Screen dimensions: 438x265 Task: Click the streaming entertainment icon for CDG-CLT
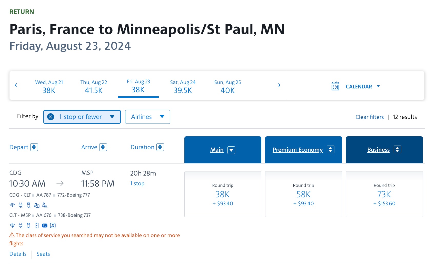tap(36, 206)
